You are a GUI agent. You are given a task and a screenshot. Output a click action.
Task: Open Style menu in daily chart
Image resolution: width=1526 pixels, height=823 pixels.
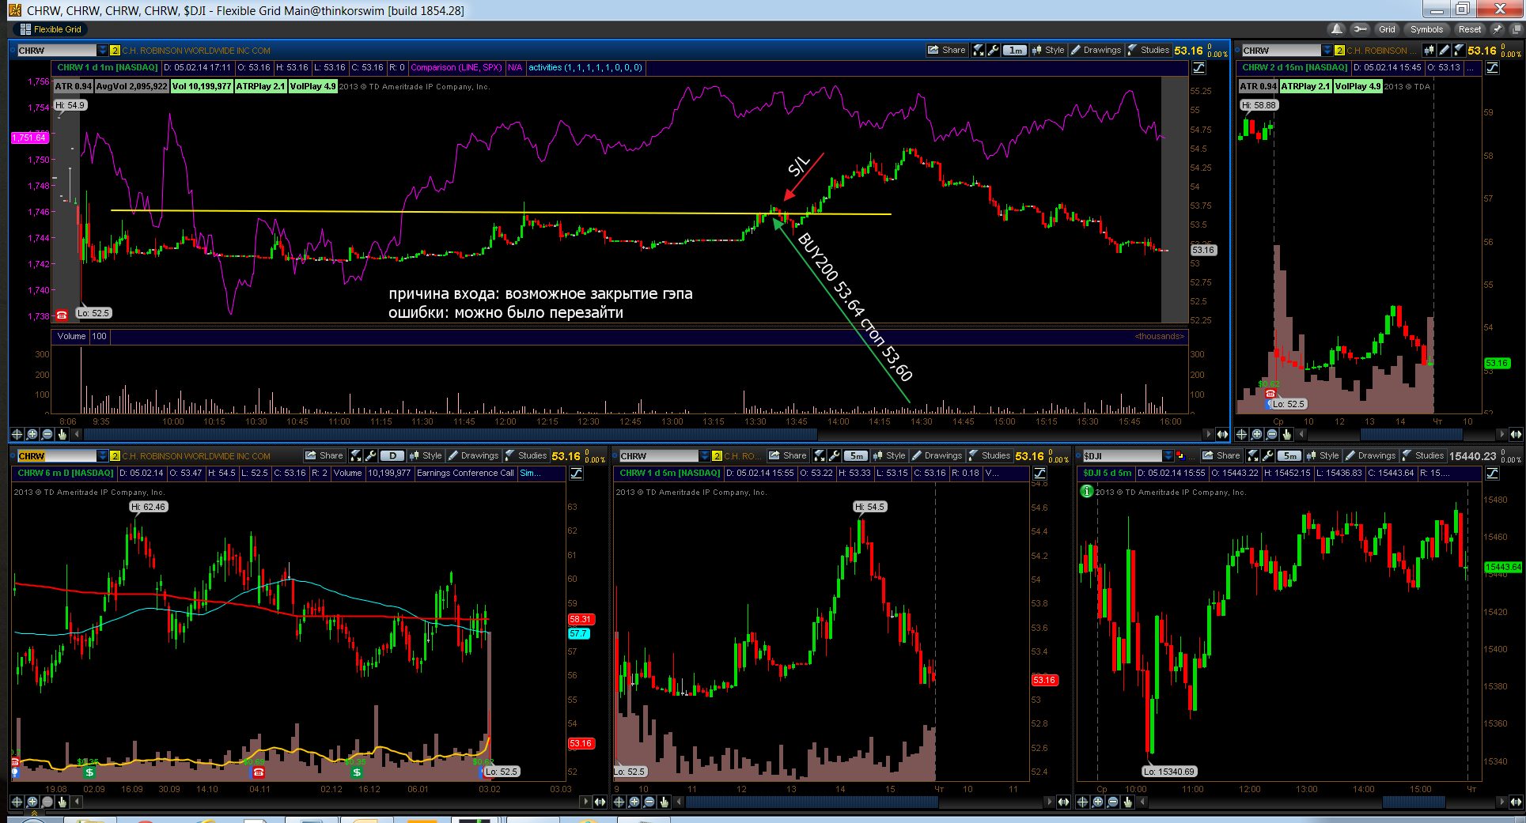(426, 455)
